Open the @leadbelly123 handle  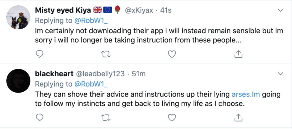pos(100,74)
